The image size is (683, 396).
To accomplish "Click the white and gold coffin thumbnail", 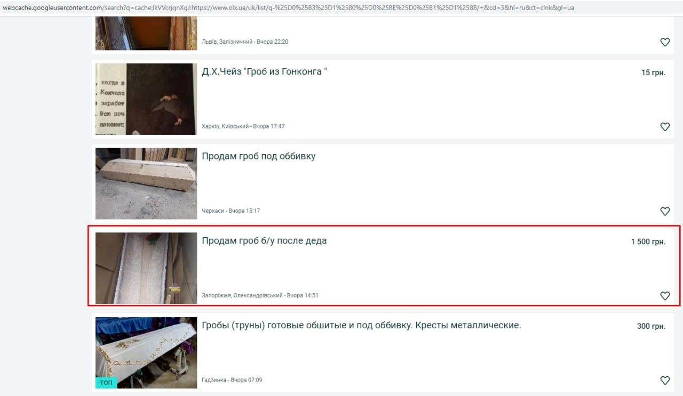I will point(146,353).
